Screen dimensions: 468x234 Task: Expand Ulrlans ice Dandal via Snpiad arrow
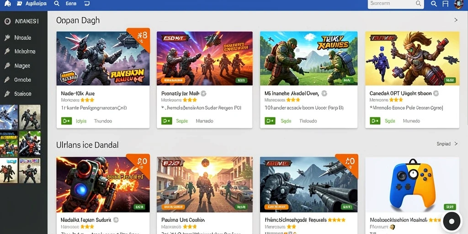(456, 144)
